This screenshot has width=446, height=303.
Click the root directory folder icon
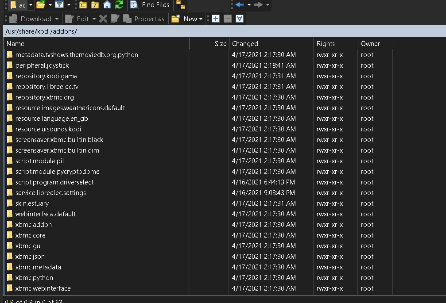(95, 5)
